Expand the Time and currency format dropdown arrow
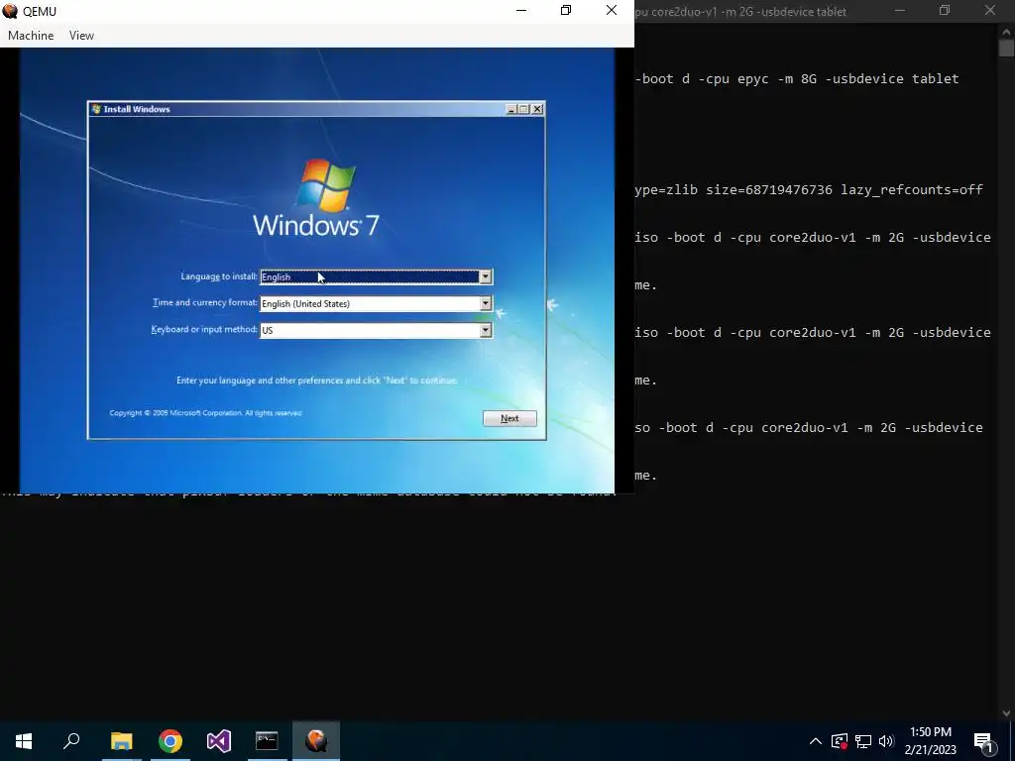Image resolution: width=1015 pixels, height=761 pixels. (x=485, y=303)
